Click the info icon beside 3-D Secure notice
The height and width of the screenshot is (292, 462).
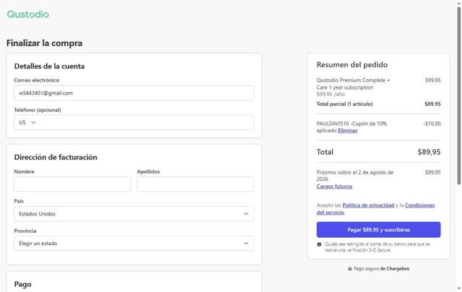pos(319,244)
